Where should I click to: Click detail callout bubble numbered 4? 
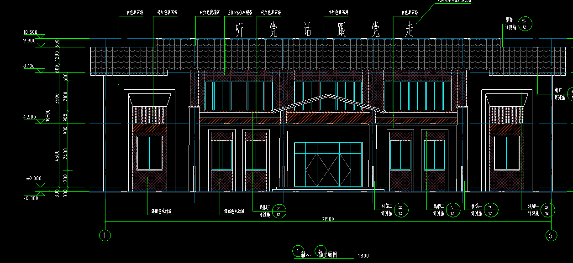point(452,210)
